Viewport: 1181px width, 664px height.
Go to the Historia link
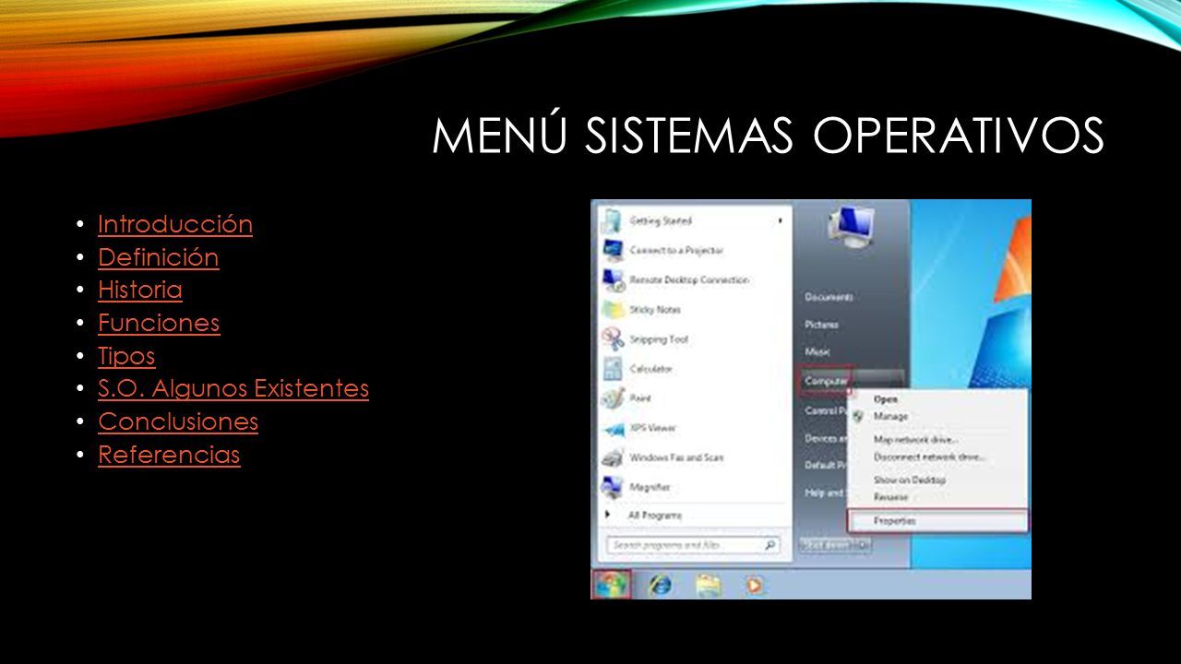[140, 290]
